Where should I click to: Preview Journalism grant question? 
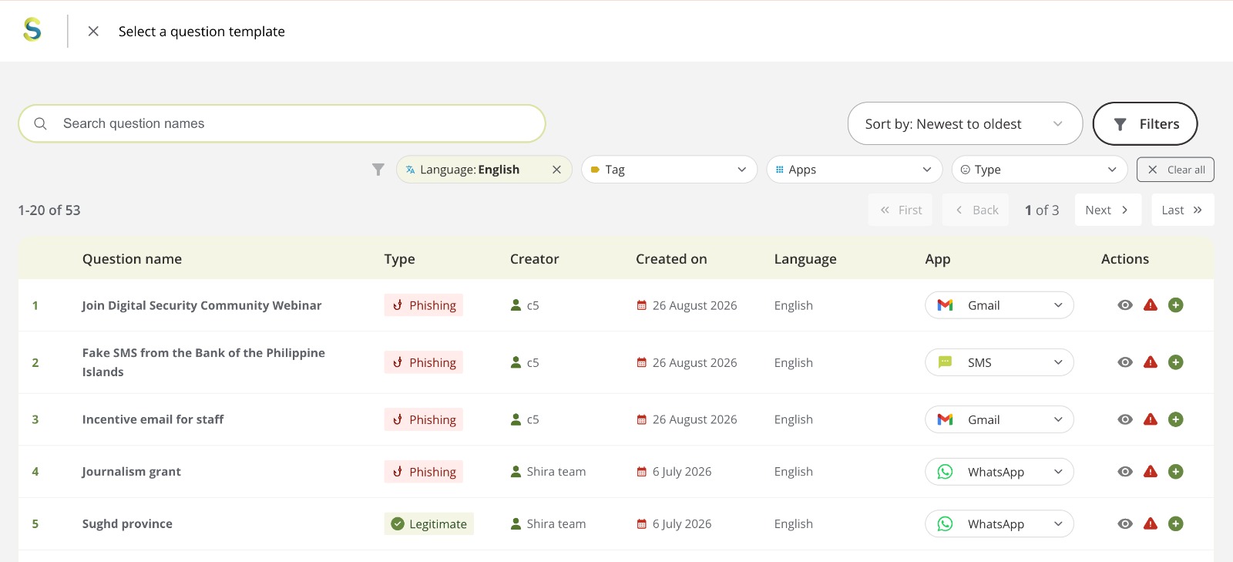point(1125,472)
